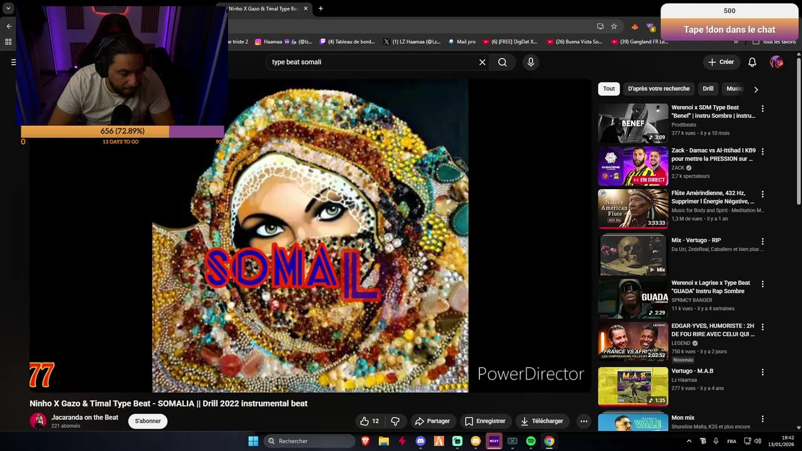Open the Mail pro bookmark

point(462,42)
